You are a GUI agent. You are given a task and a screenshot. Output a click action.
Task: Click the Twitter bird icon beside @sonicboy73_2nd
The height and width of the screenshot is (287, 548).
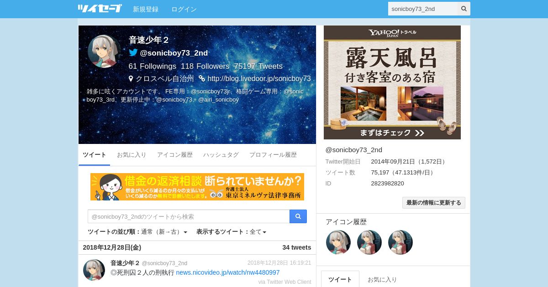133,52
